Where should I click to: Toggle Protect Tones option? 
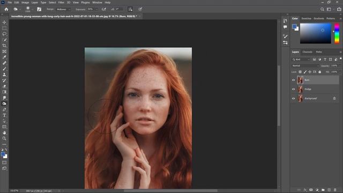coord(130,9)
